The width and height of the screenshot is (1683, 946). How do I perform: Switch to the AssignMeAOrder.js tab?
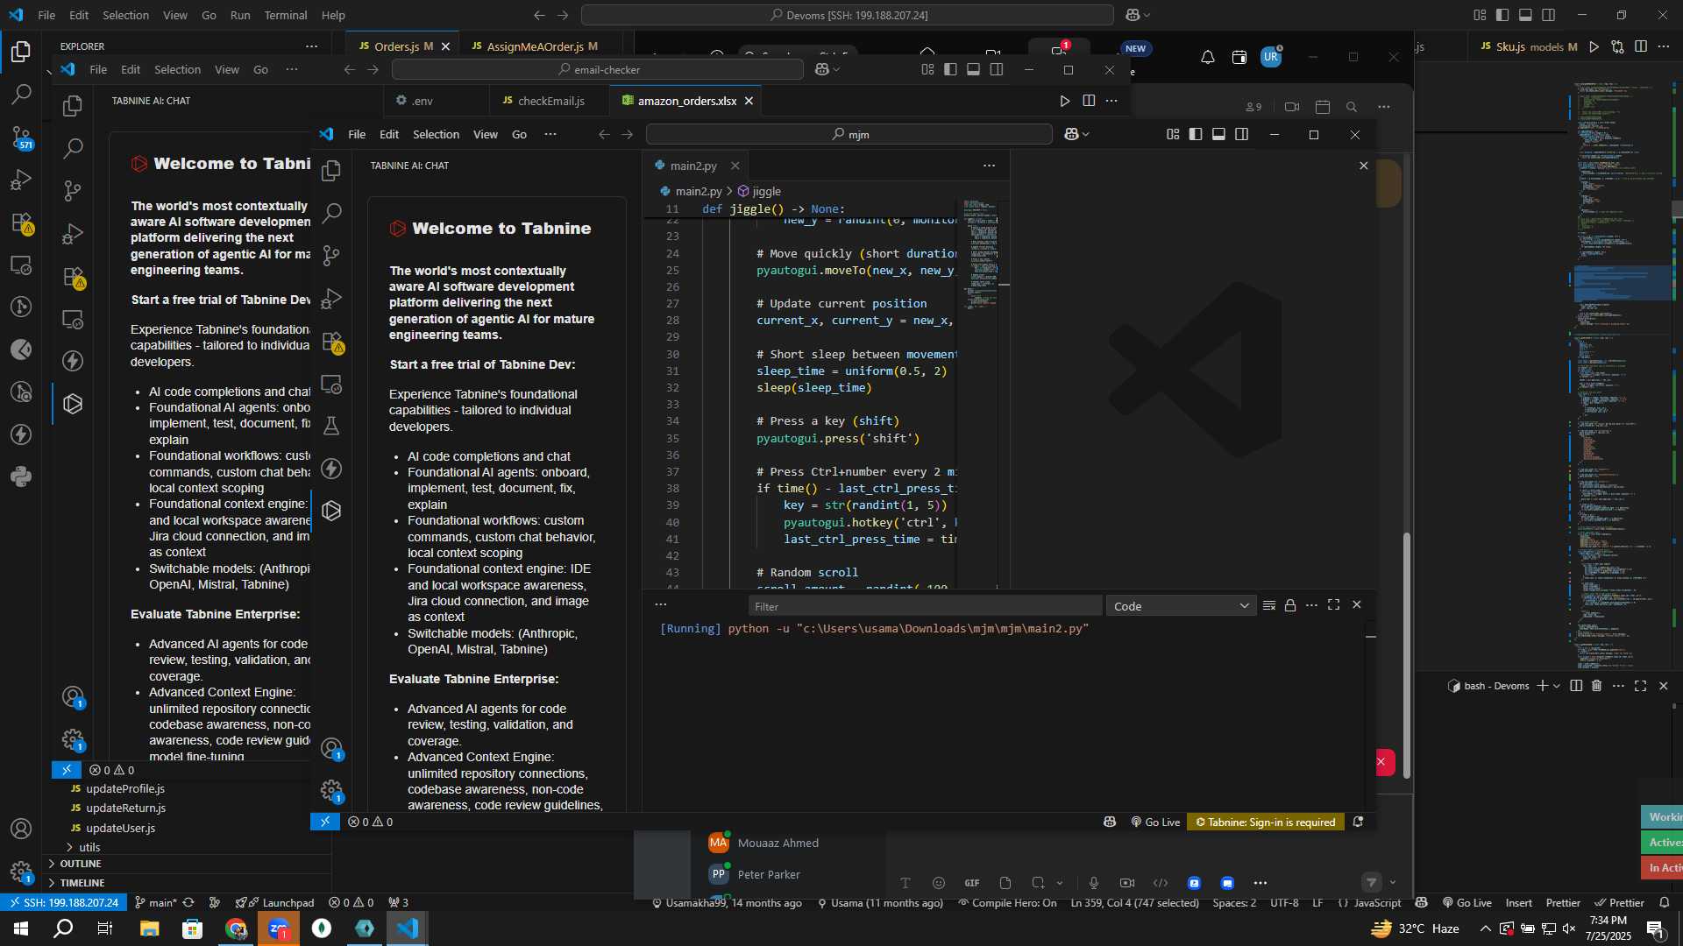tap(535, 46)
